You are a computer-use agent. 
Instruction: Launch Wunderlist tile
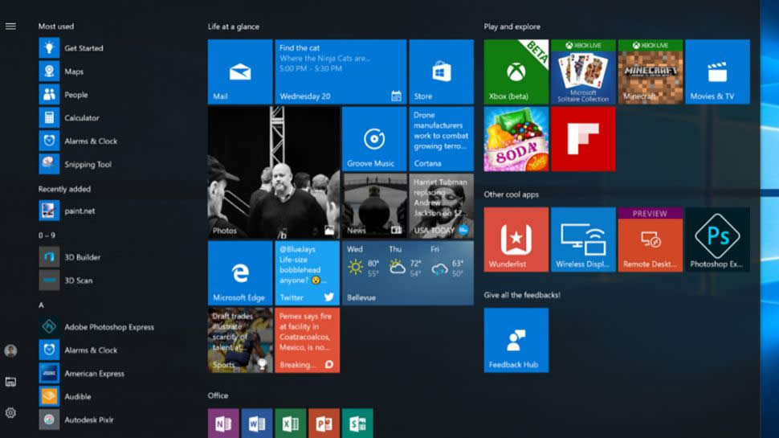pos(516,239)
